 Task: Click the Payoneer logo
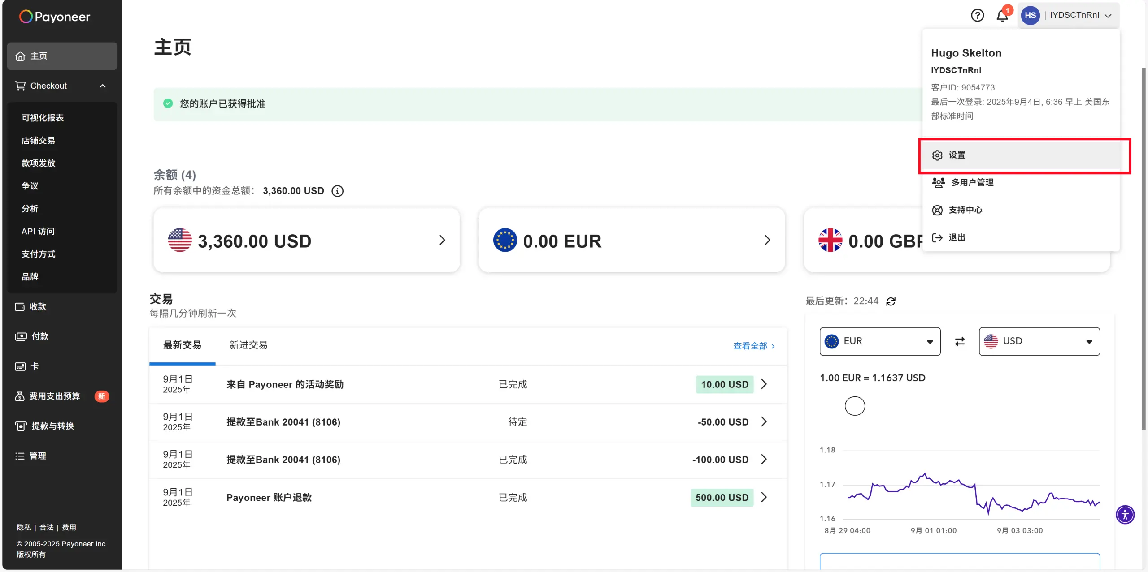[x=55, y=17]
